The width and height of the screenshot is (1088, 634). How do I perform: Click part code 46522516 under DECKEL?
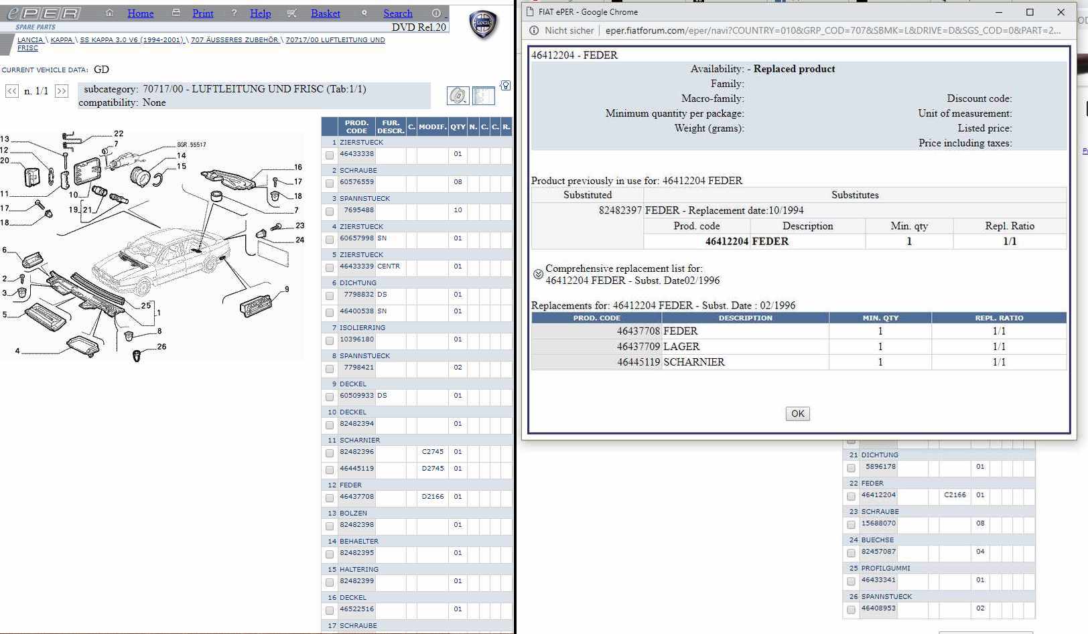pos(356,609)
